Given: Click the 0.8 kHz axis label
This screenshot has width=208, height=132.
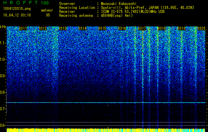Looking at the screenshot, I should (x=3, y=92).
